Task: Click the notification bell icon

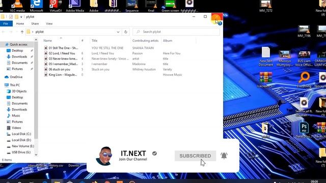Action: [224, 156]
